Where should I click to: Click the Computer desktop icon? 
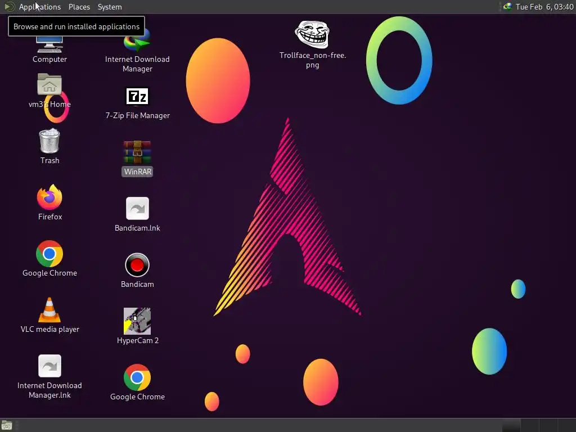click(x=49, y=45)
